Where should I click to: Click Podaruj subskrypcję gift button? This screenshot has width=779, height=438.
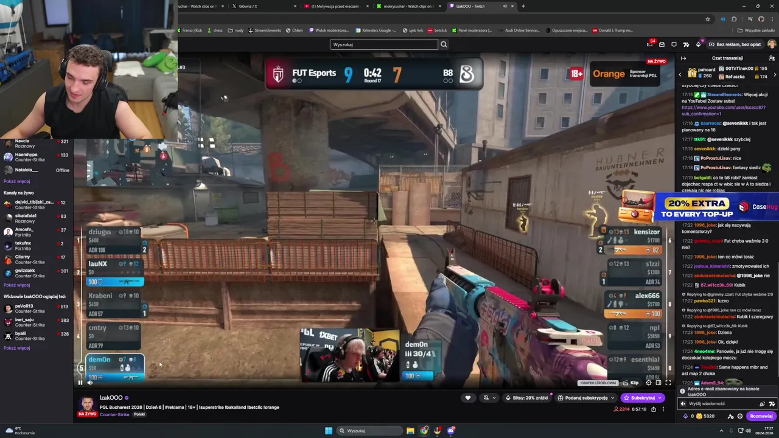point(582,398)
